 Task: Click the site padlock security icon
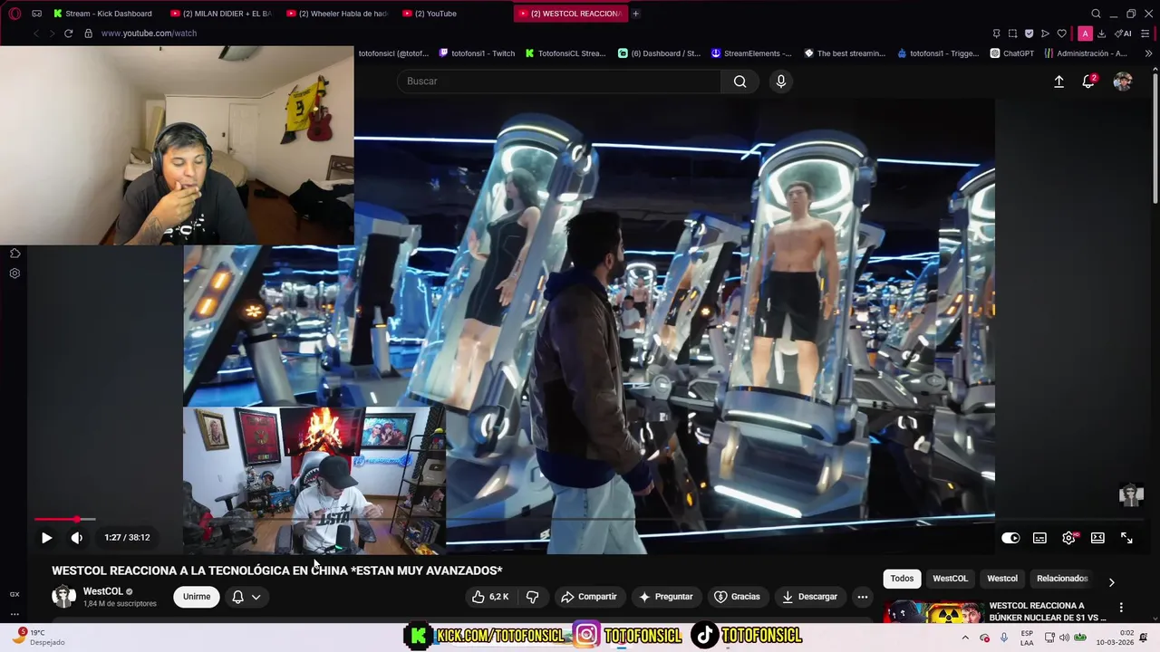point(88,34)
